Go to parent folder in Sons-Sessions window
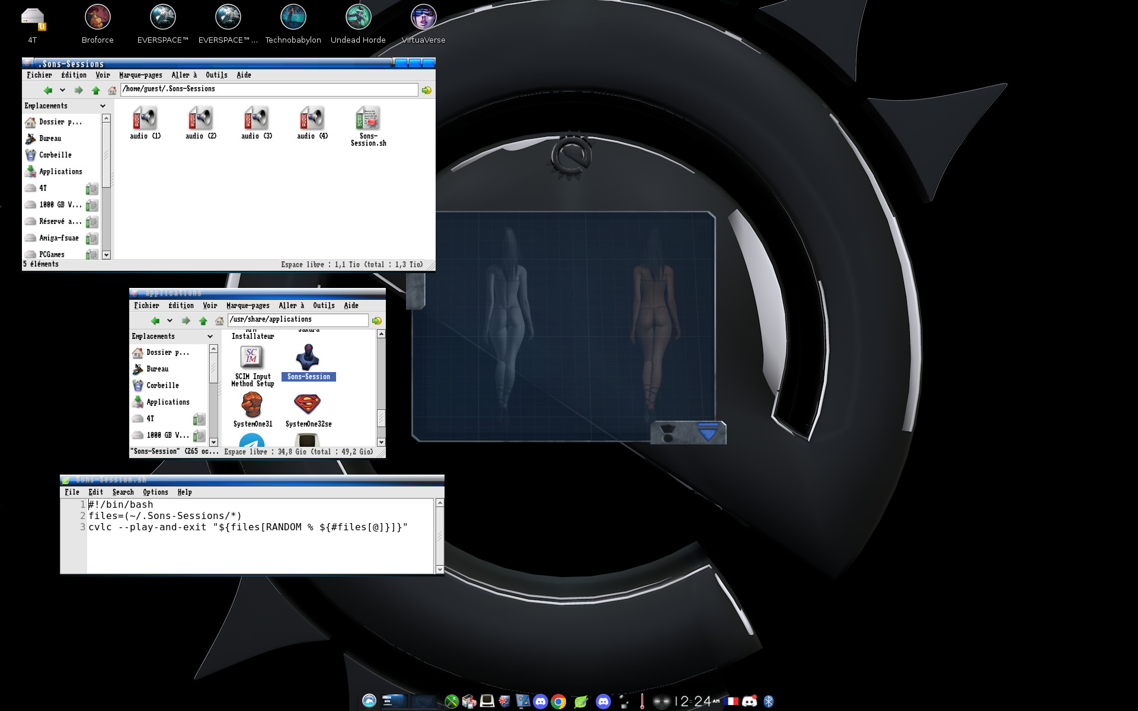Screen dimensions: 1138x711 (x=95, y=90)
